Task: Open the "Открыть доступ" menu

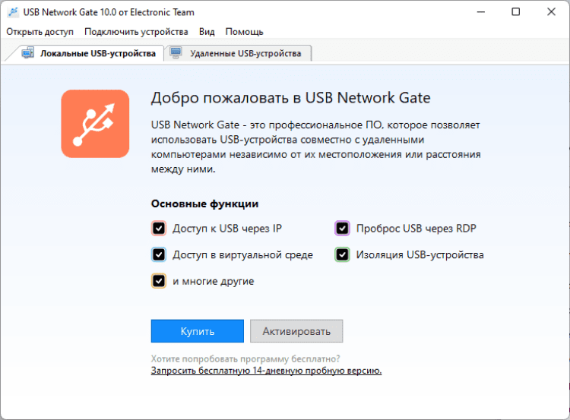Action: point(40,32)
